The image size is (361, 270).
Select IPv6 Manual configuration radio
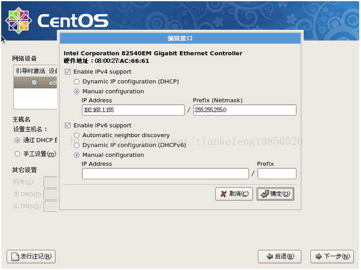(x=77, y=155)
